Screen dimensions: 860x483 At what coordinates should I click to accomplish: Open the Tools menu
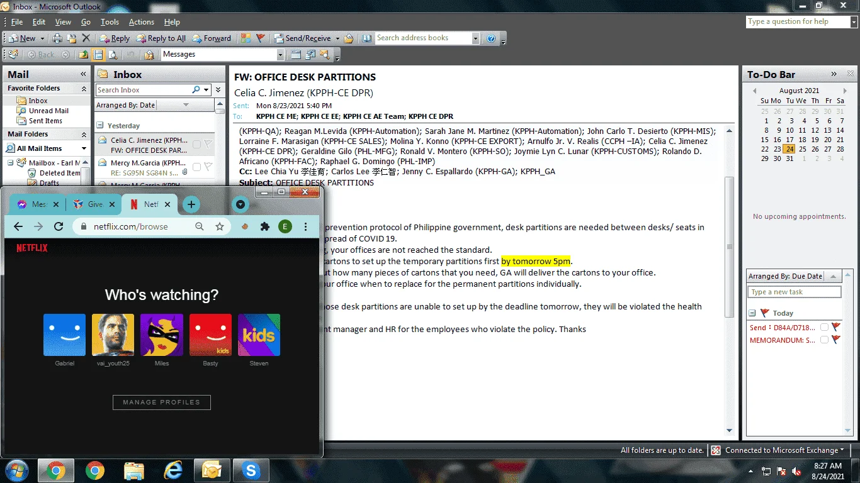tap(110, 22)
